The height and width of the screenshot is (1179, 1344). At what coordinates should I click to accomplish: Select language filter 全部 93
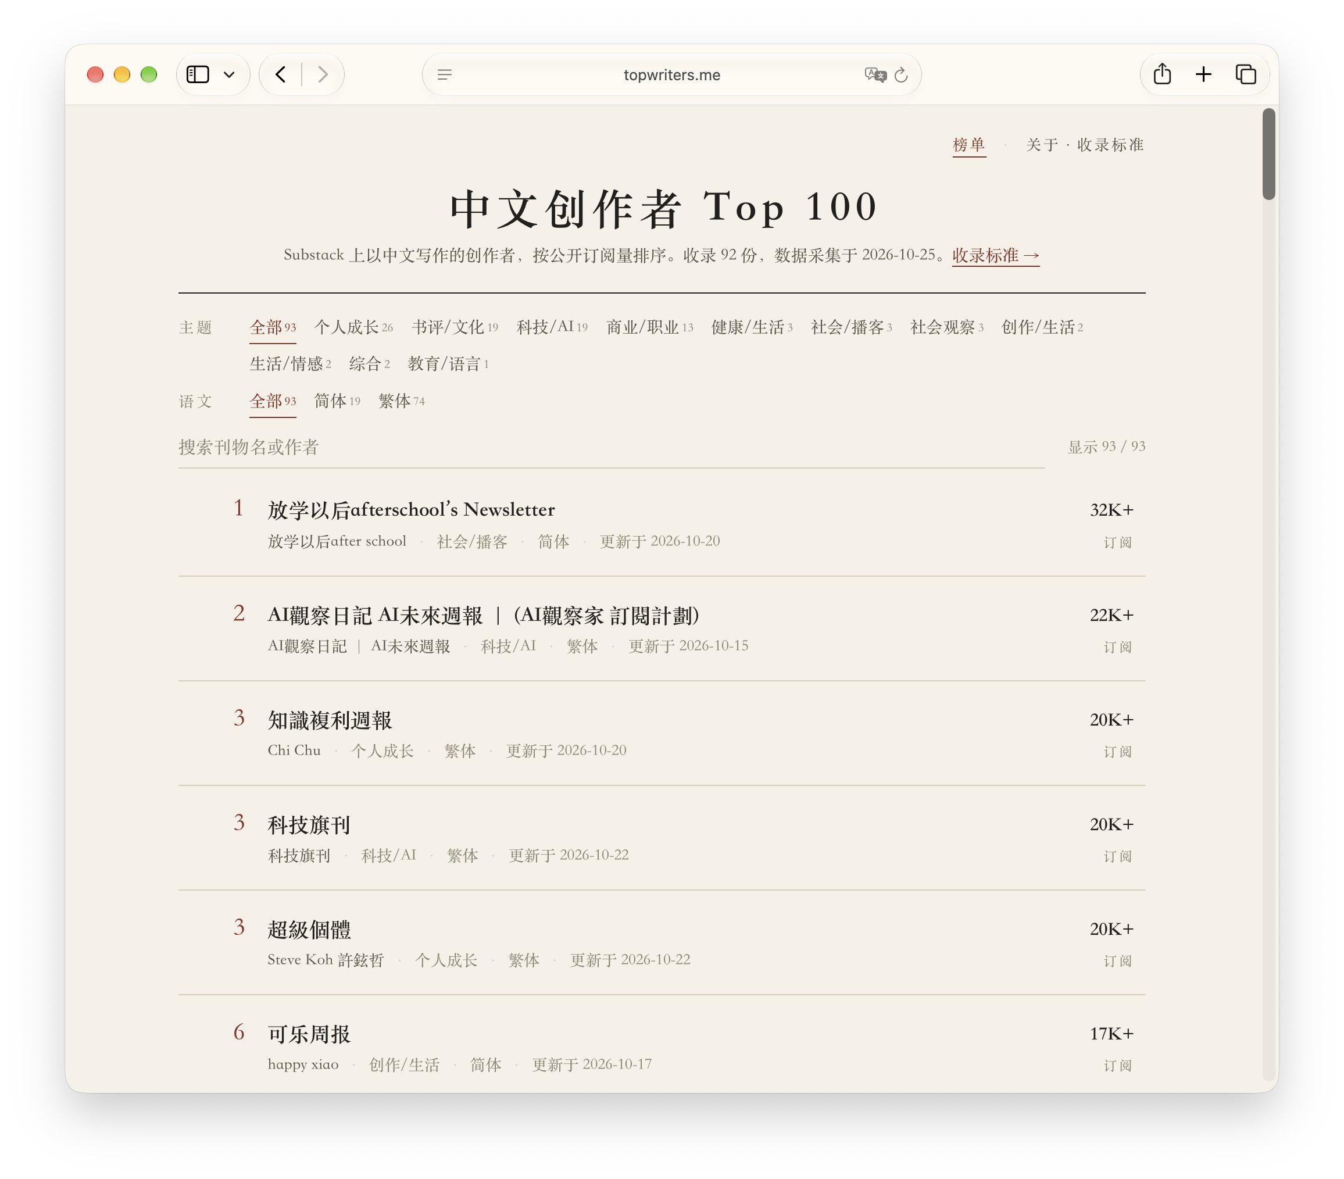click(272, 401)
